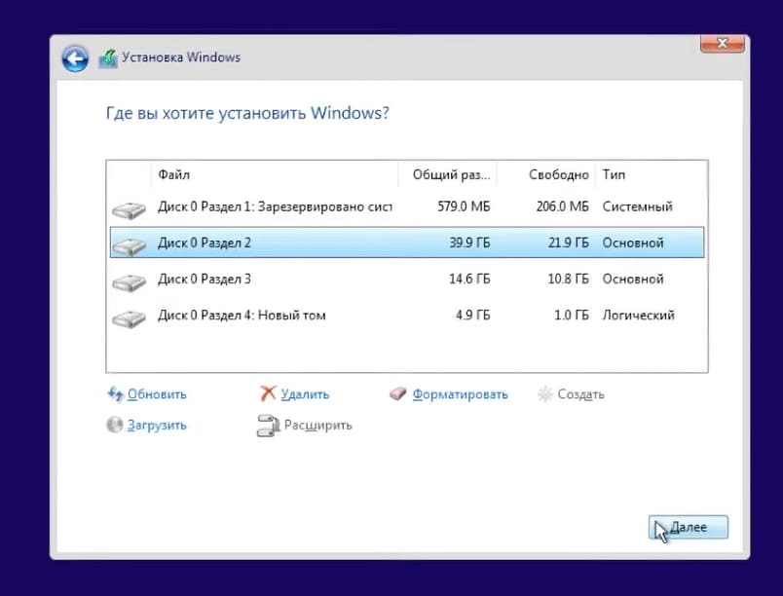Select row Диск 0 Раздел 4: Новый том
783x596 pixels.
(407, 315)
